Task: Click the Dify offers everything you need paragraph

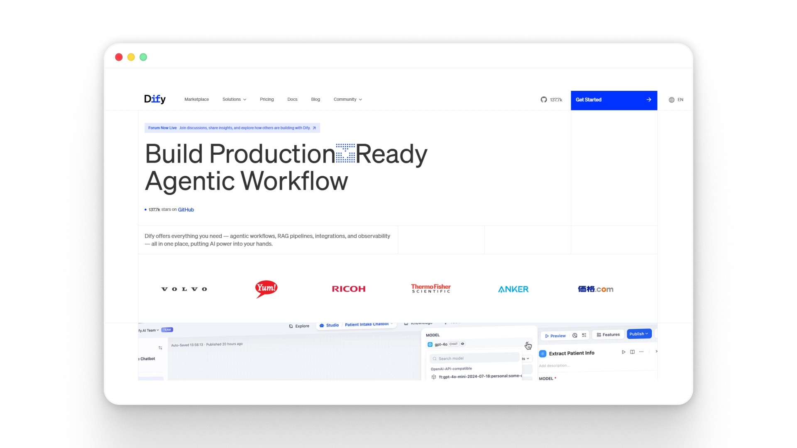Action: click(267, 240)
